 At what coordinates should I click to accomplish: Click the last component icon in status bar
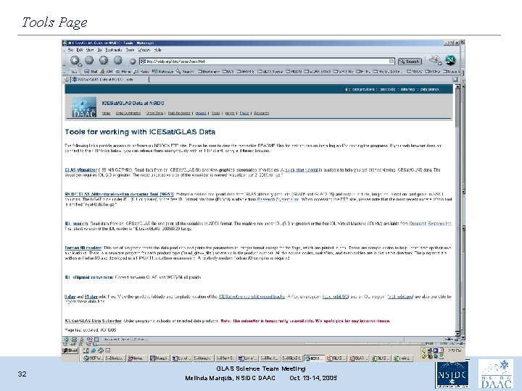(x=96, y=340)
